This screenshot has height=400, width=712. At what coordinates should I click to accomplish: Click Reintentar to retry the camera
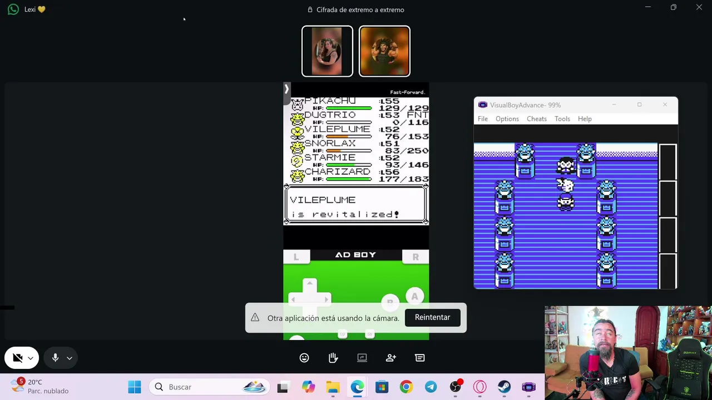[432, 317]
